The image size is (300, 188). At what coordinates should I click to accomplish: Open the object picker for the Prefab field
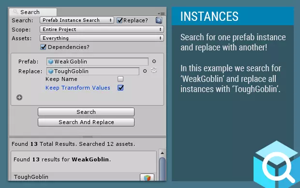[x=154, y=62]
